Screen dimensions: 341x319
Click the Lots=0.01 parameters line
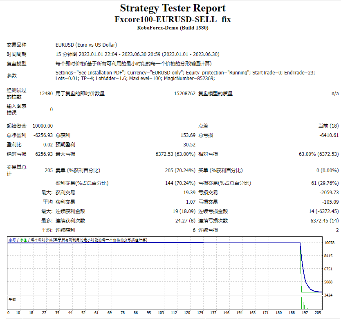click(135, 79)
